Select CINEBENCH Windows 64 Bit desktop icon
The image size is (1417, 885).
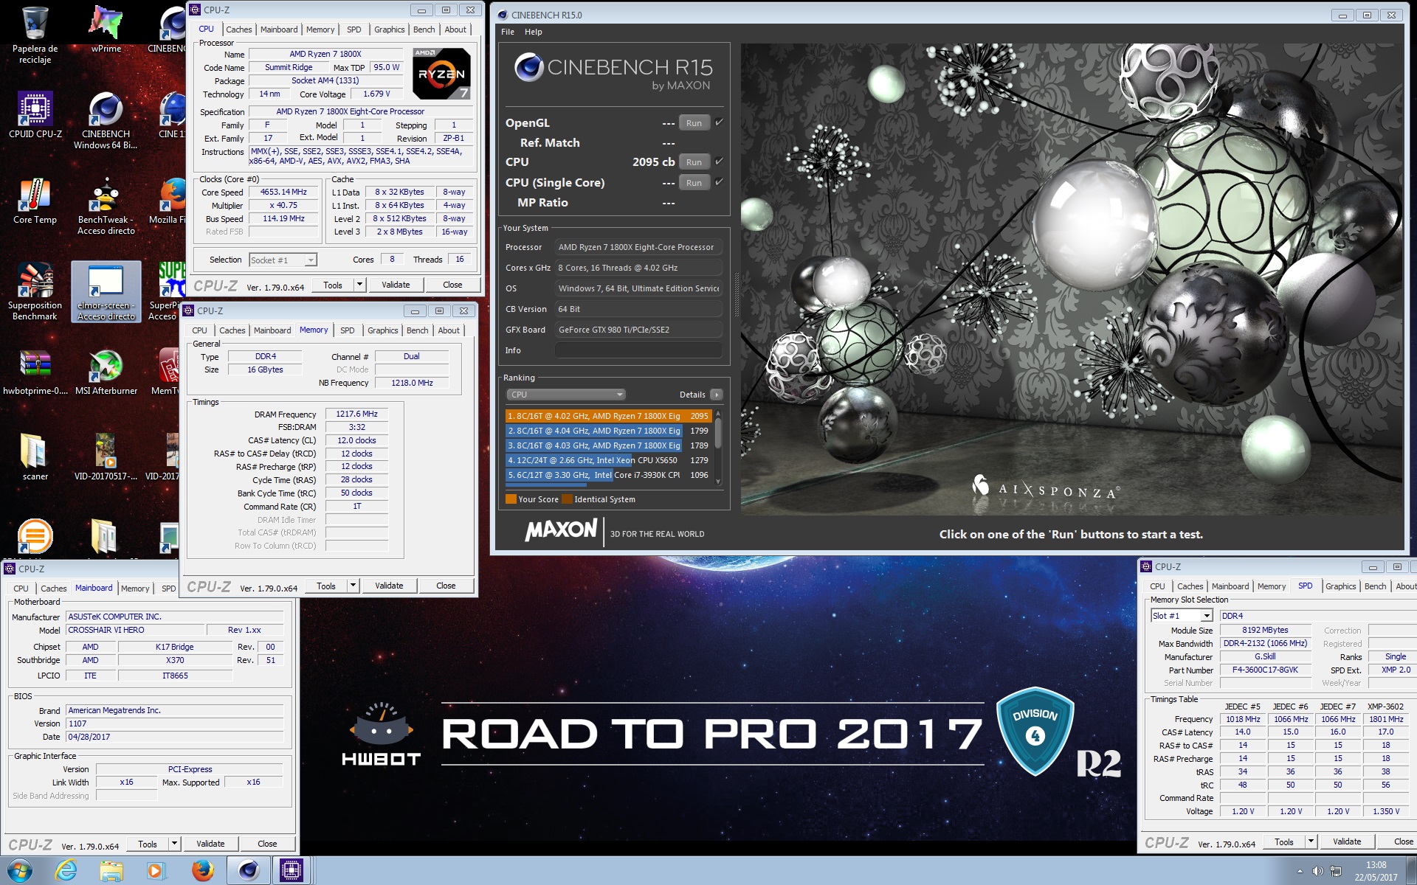coord(106,121)
